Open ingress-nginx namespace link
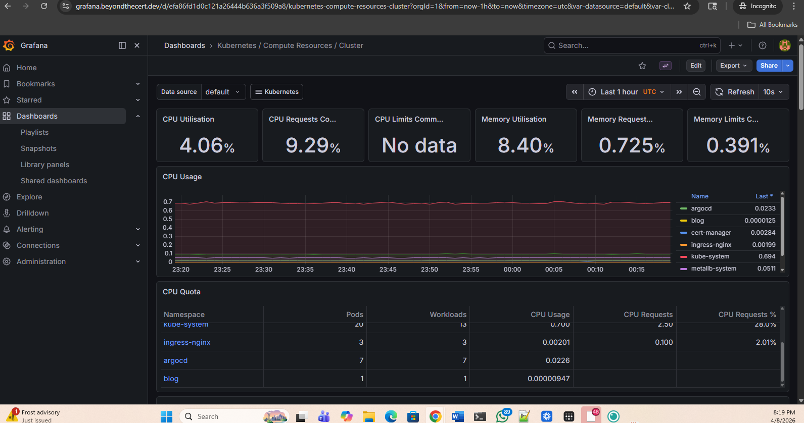Viewport: 804px width, 423px height. (x=187, y=342)
